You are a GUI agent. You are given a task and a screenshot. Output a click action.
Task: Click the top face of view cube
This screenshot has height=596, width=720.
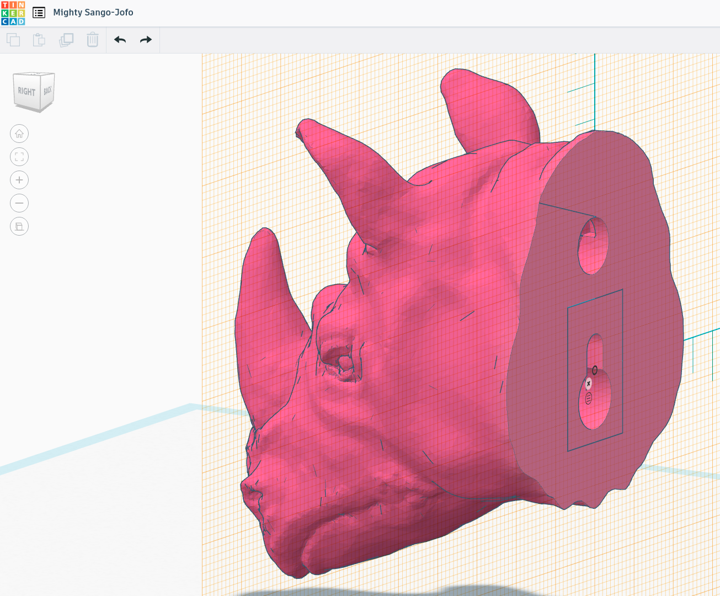point(34,74)
